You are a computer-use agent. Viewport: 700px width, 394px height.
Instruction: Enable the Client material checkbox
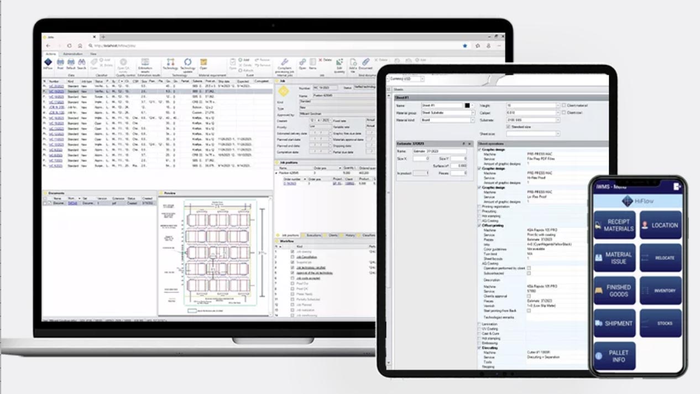563,105
